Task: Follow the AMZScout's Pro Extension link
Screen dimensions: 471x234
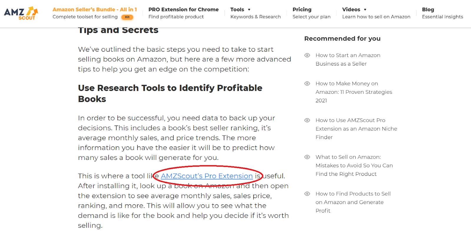Action: click(x=207, y=176)
